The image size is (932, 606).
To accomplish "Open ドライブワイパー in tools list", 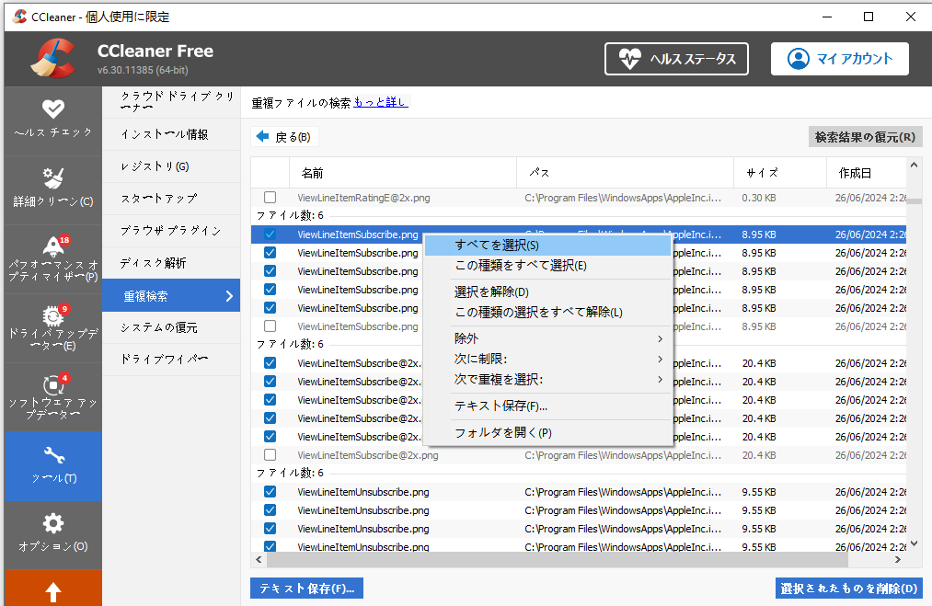I will click(171, 359).
